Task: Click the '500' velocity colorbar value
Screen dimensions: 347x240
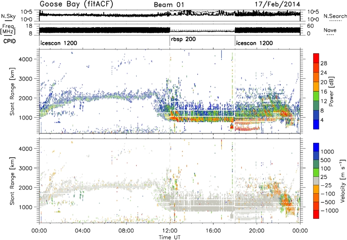Action: click(x=326, y=160)
